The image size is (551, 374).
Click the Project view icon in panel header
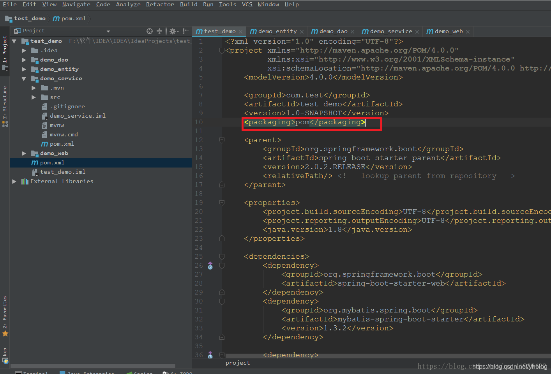click(18, 31)
